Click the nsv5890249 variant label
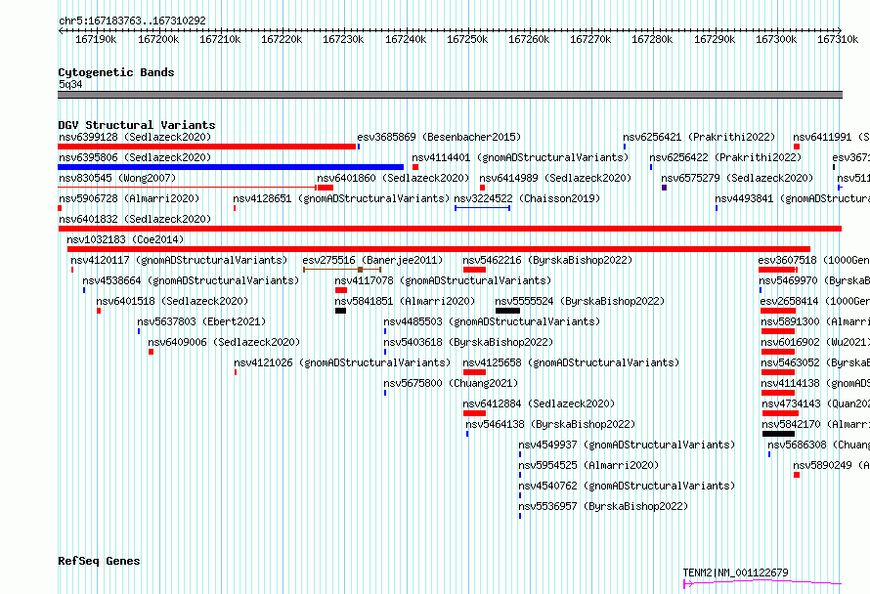 831,465
